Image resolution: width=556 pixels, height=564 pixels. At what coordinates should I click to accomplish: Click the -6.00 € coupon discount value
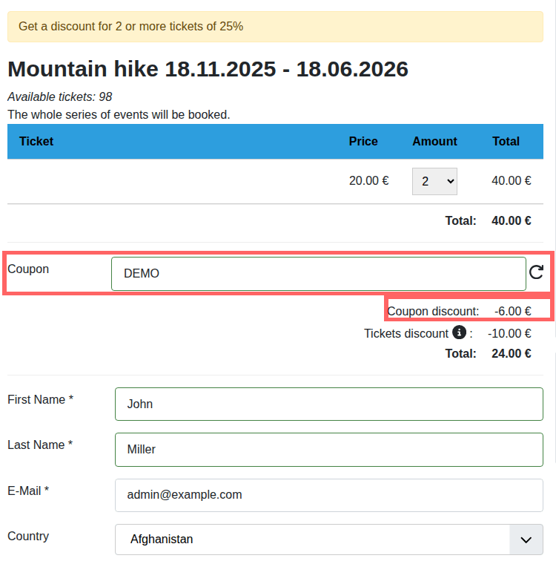(512, 312)
